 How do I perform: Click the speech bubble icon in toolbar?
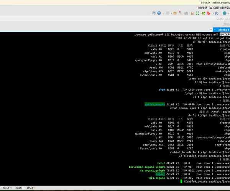click(154, 13)
